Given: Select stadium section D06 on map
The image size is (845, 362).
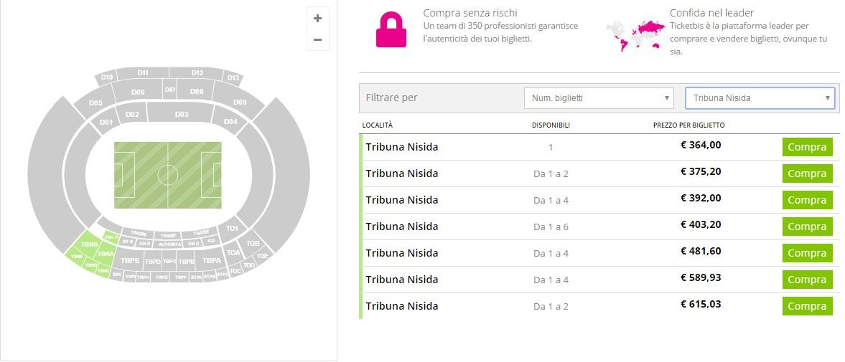Looking at the screenshot, I should click(x=138, y=92).
